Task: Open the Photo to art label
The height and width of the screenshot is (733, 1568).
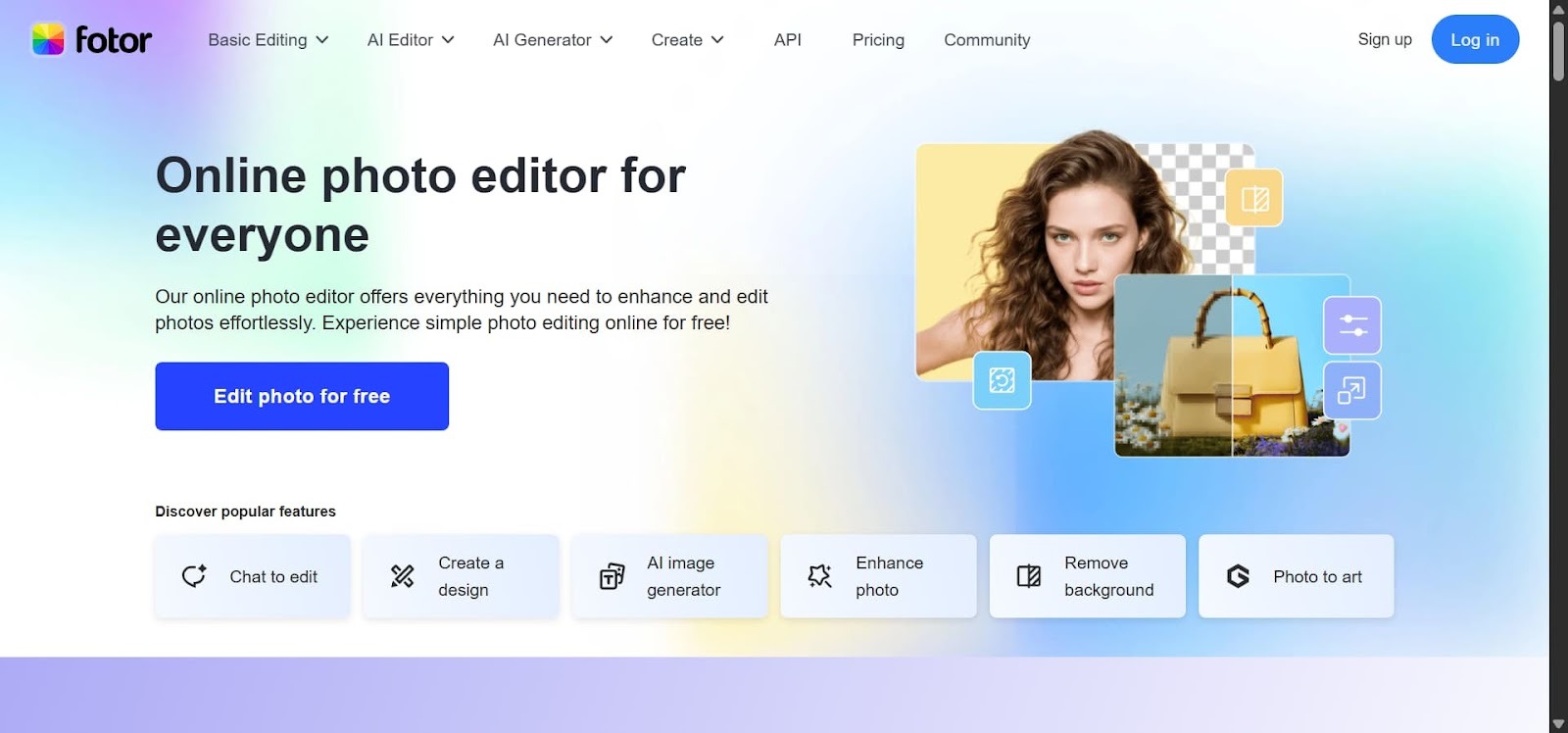Action: point(1317,577)
